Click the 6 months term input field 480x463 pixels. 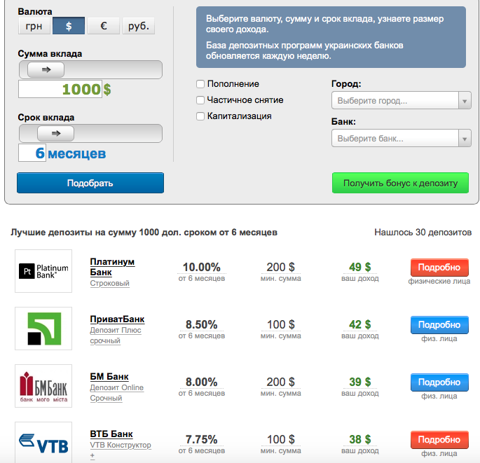(x=32, y=153)
